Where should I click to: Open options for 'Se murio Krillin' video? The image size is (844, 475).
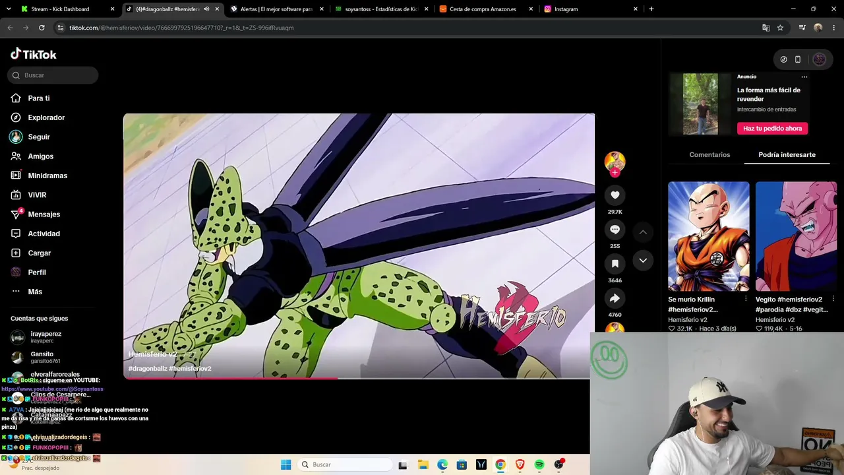[x=746, y=299]
